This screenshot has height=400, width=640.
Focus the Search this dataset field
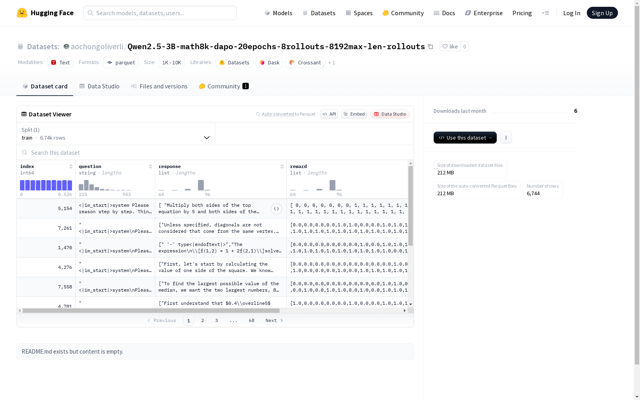tap(215, 152)
